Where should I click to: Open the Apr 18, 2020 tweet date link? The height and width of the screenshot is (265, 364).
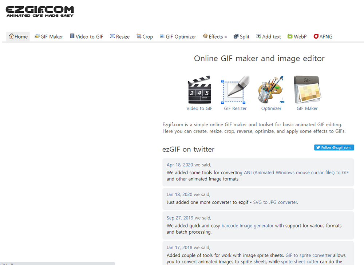[x=180, y=165]
